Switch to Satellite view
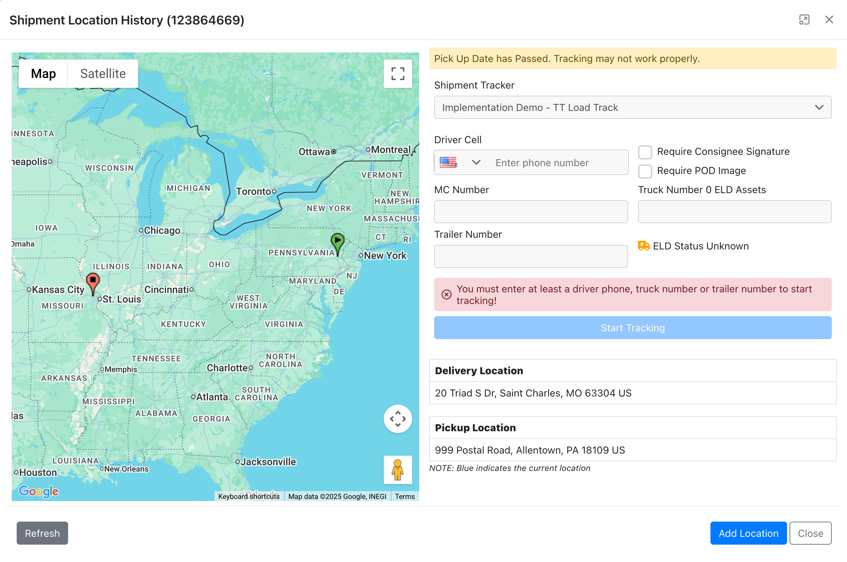This screenshot has width=847, height=562. [103, 73]
